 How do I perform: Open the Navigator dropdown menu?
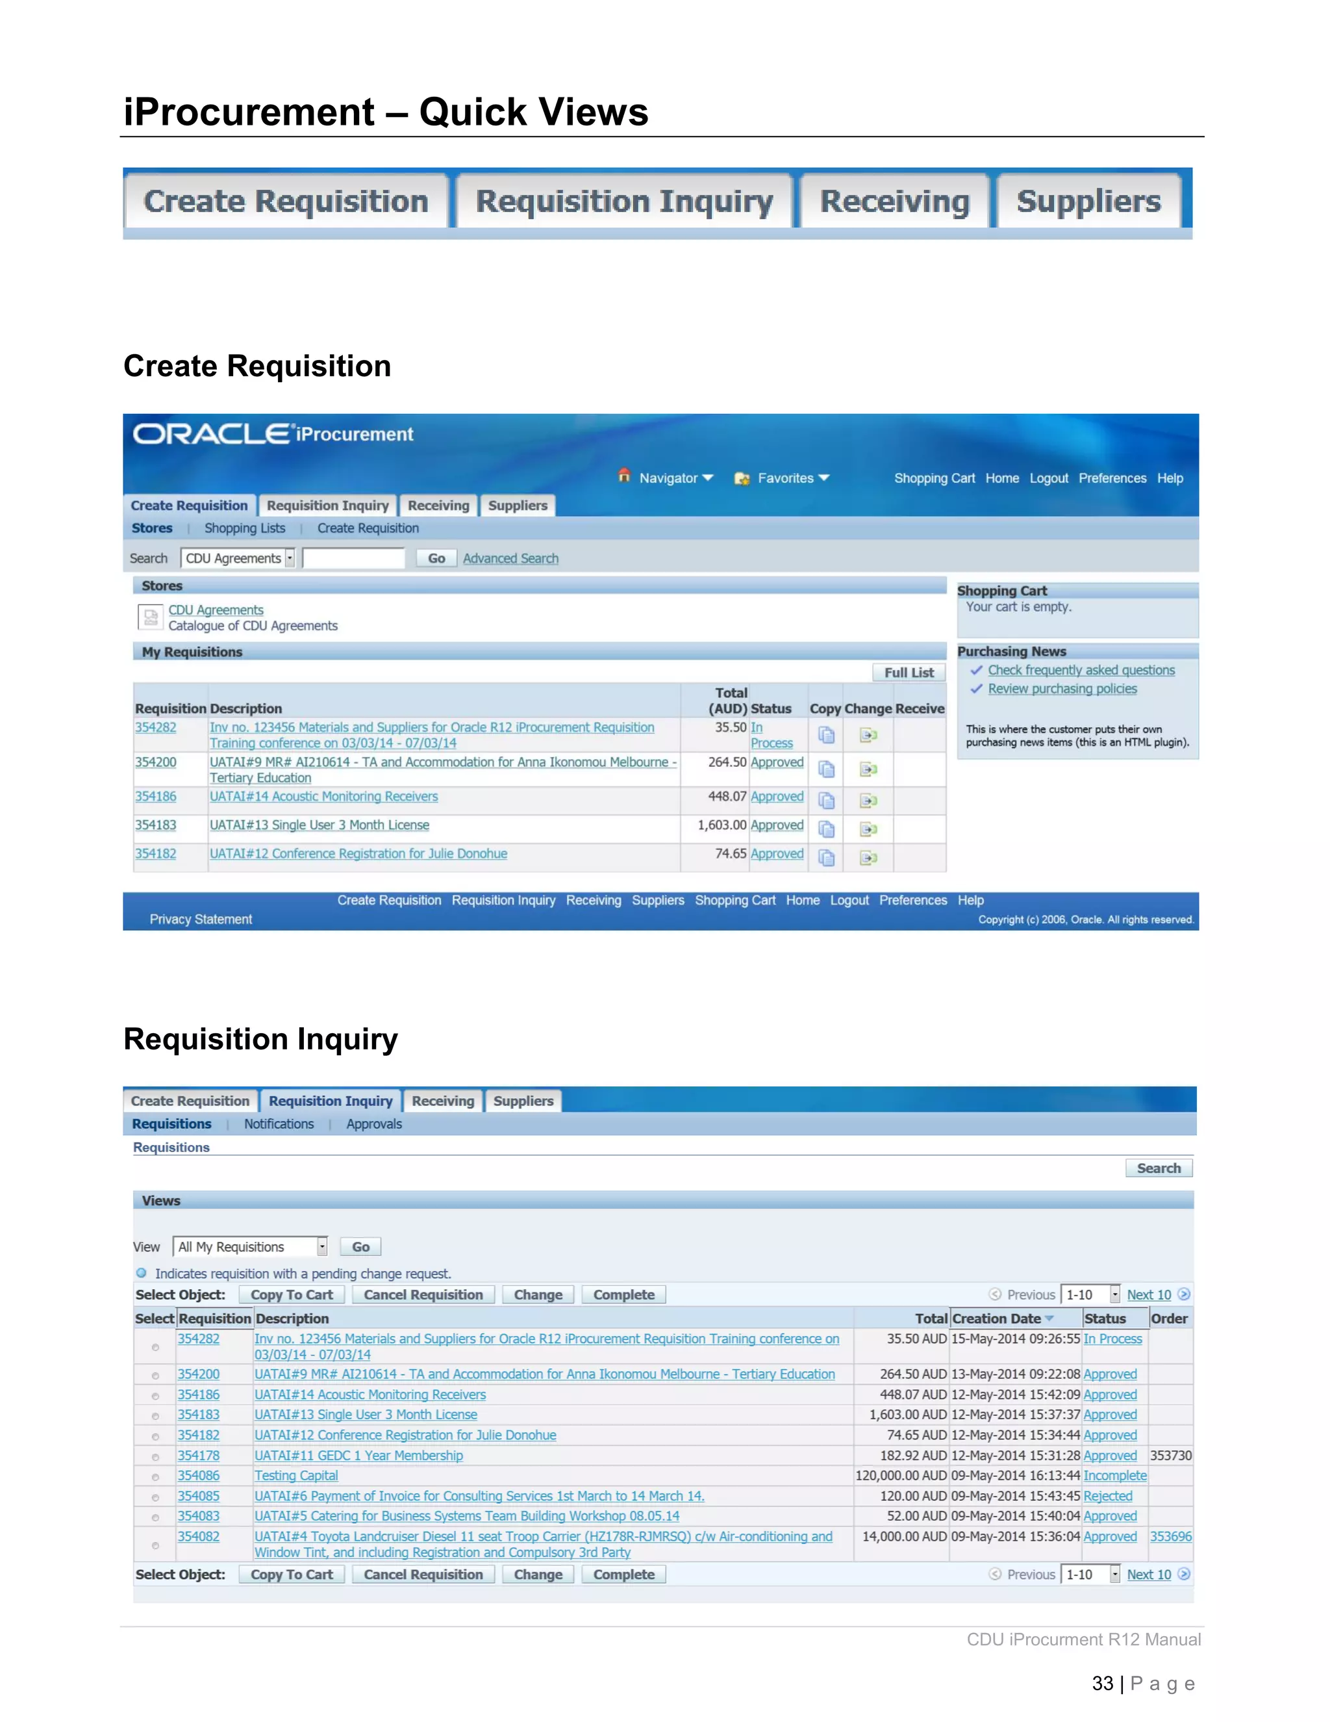pyautogui.click(x=676, y=478)
